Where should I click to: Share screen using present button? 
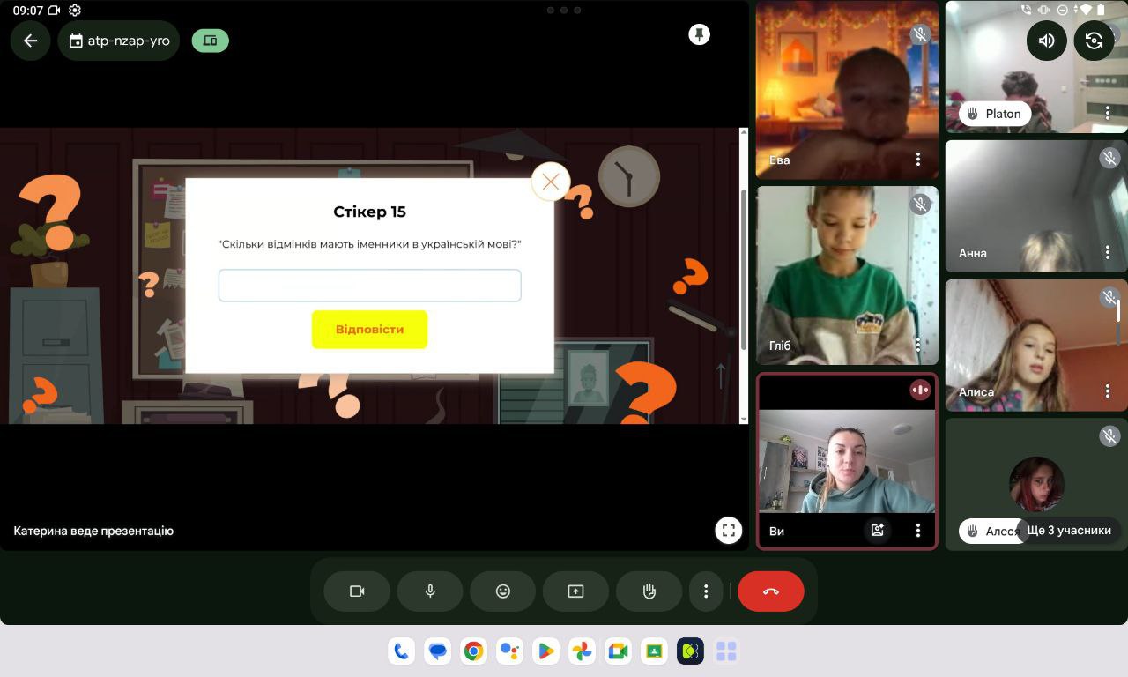pyautogui.click(x=575, y=591)
